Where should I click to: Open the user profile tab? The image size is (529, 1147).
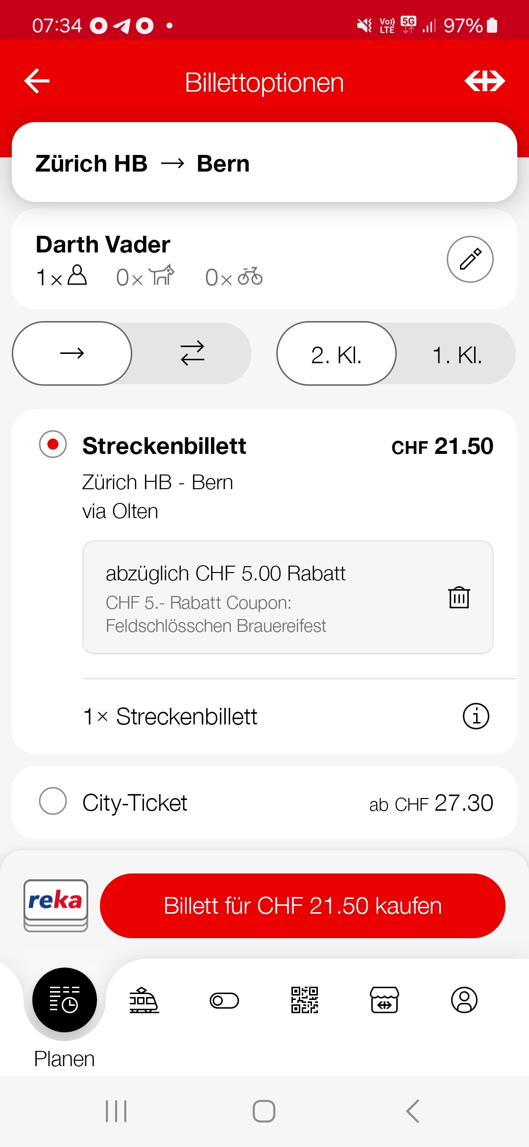464,1000
